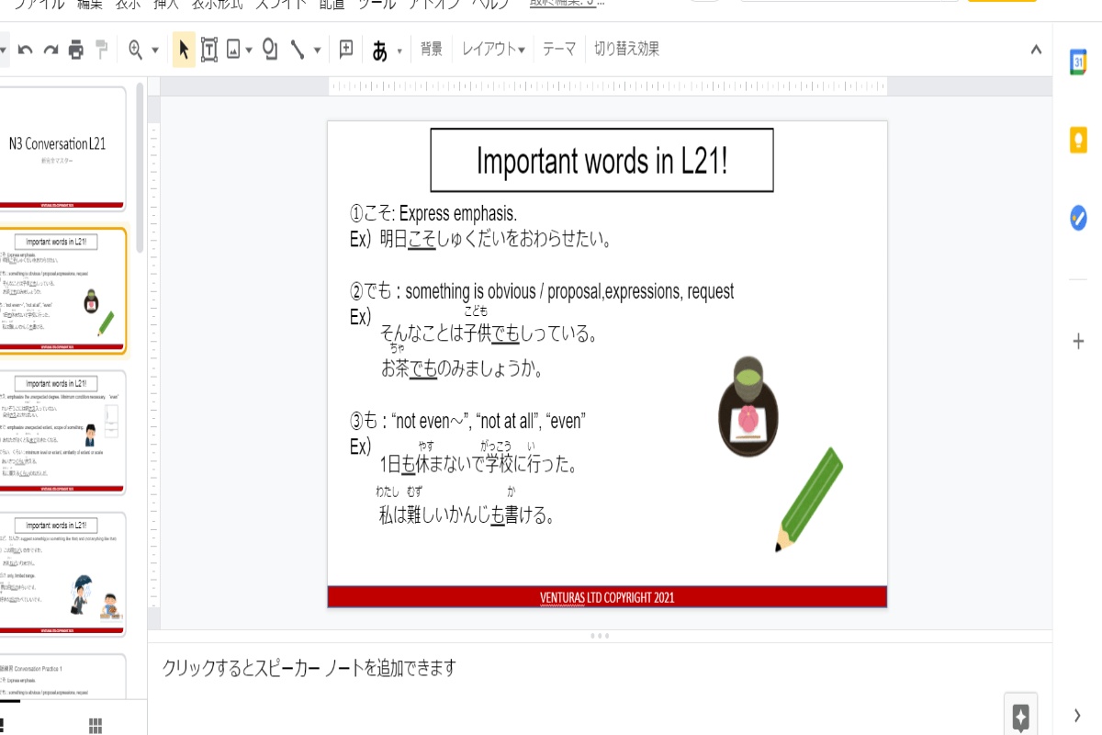Open the 配置 menu
This screenshot has height=735, width=1102.
click(x=333, y=5)
